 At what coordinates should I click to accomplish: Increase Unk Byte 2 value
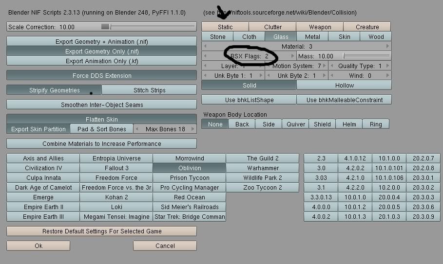(325, 75)
